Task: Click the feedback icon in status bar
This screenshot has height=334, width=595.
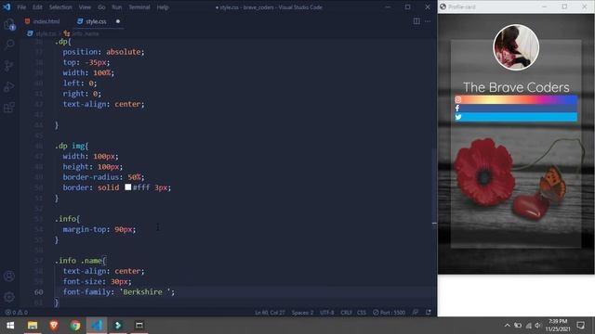Action: click(416, 313)
